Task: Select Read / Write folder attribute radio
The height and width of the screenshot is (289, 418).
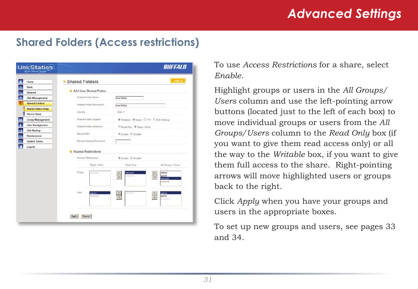Action: [135, 127]
